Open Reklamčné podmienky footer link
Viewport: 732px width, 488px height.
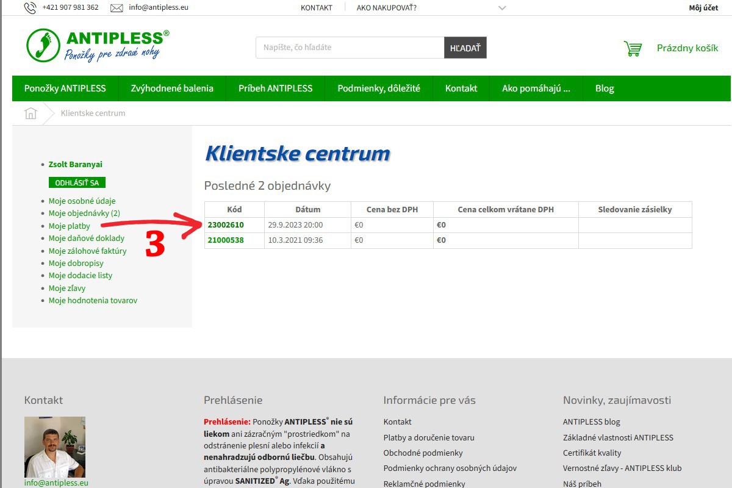point(424,484)
